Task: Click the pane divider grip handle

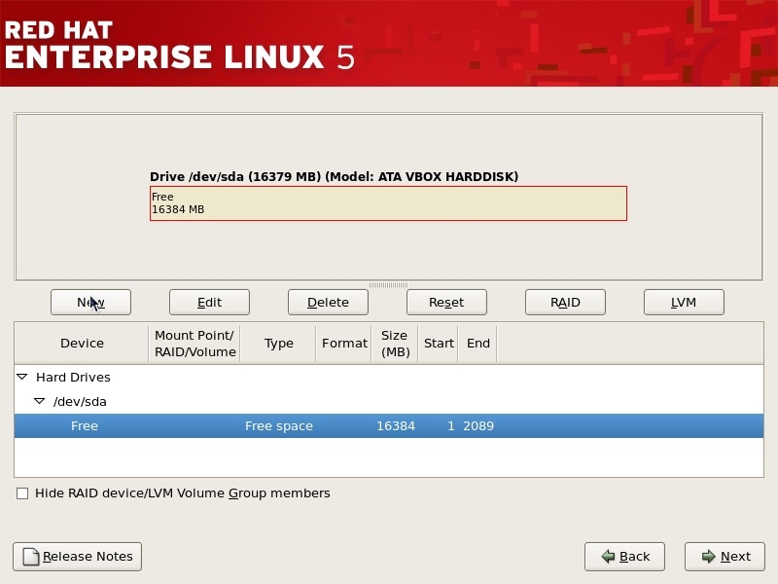Action: [388, 285]
